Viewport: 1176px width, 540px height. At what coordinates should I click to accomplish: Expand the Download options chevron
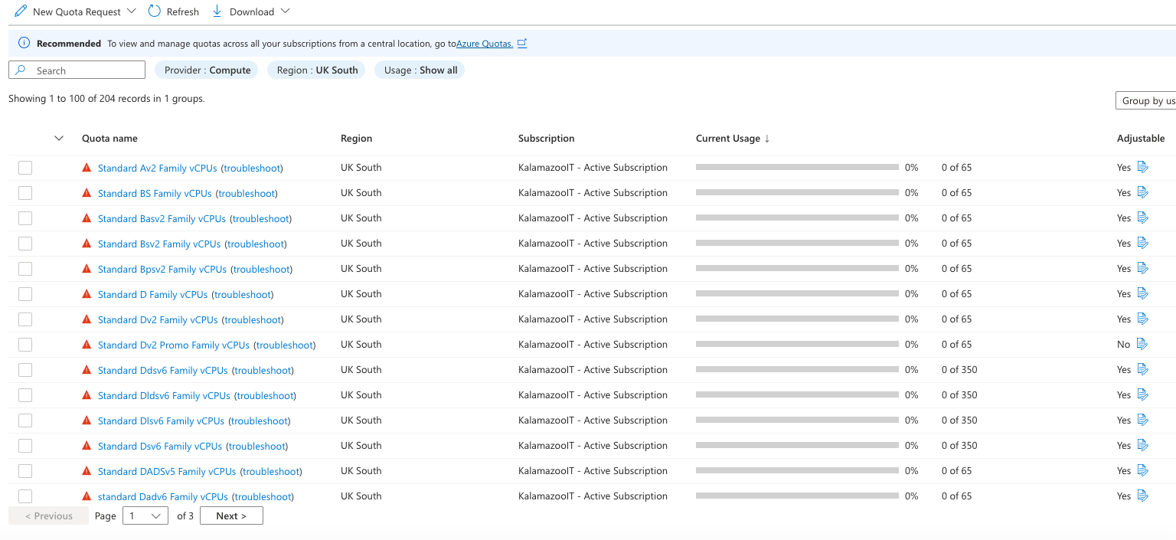coord(286,11)
